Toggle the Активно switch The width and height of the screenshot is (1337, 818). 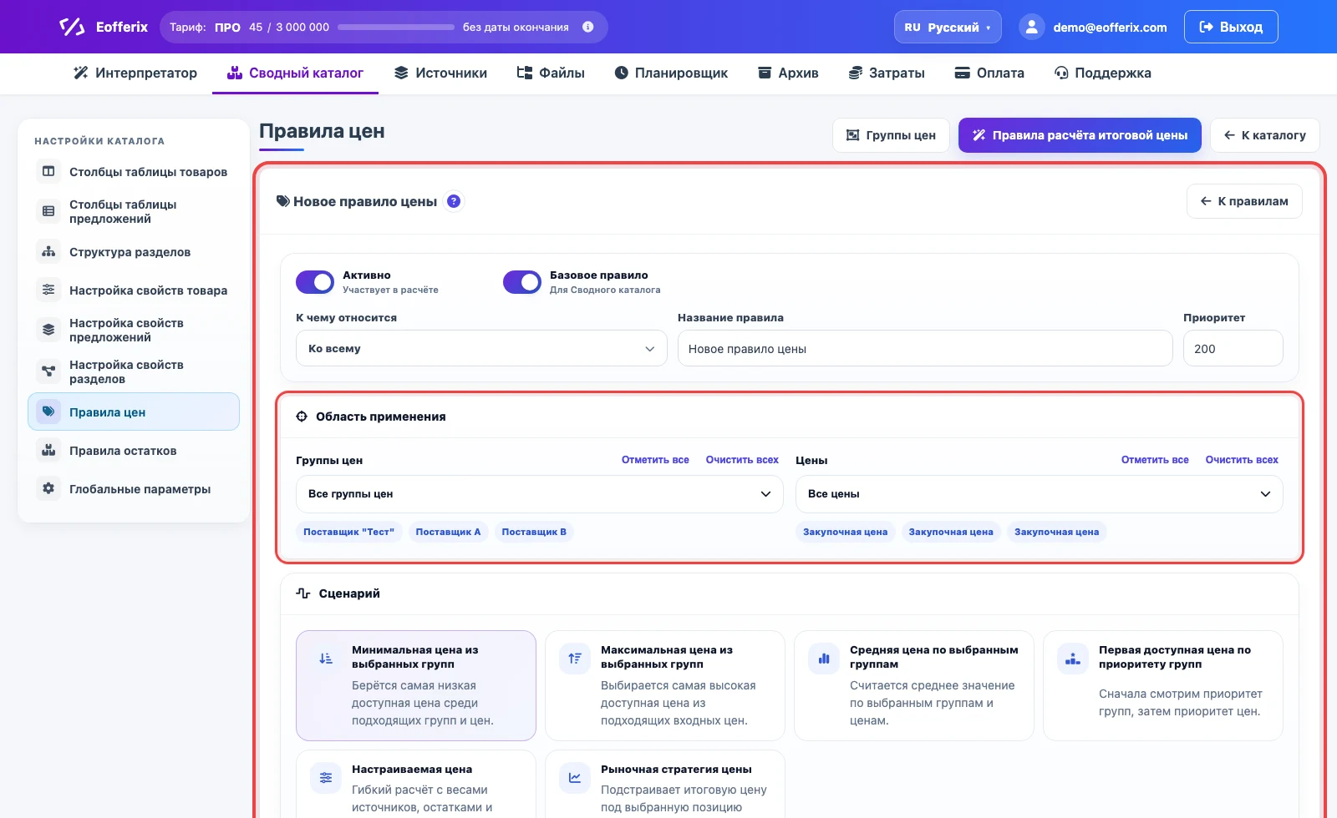315,282
